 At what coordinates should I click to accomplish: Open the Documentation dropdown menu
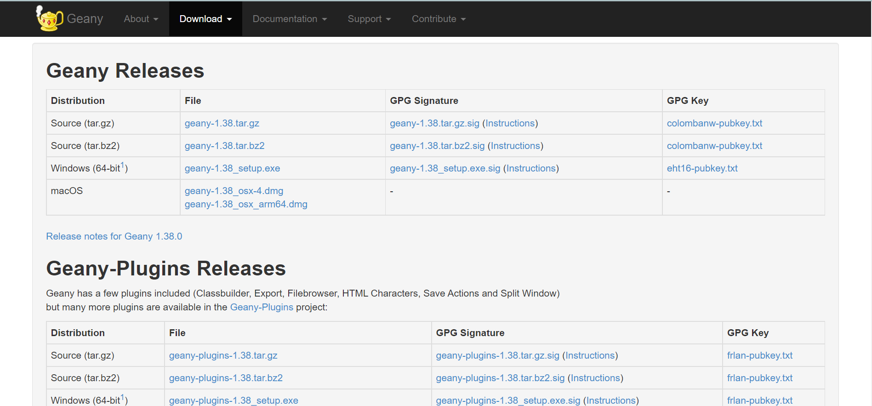290,19
